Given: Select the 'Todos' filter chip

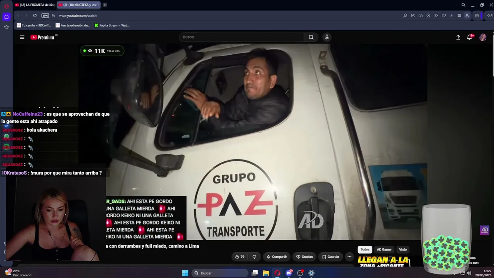Looking at the screenshot, I should pyautogui.click(x=365, y=249).
